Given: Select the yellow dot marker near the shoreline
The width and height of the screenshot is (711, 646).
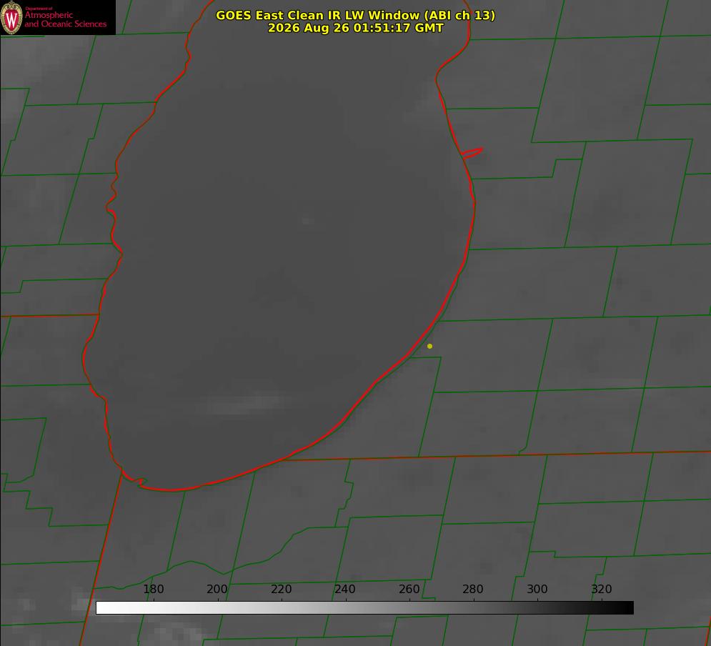Looking at the screenshot, I should pyautogui.click(x=429, y=346).
